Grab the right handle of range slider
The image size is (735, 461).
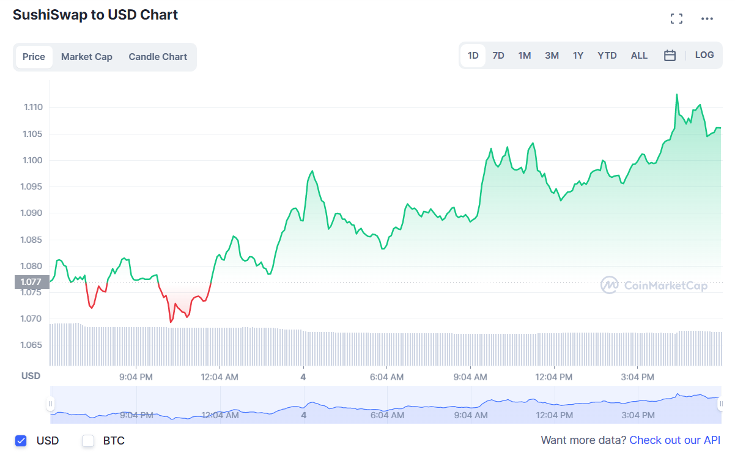721,404
